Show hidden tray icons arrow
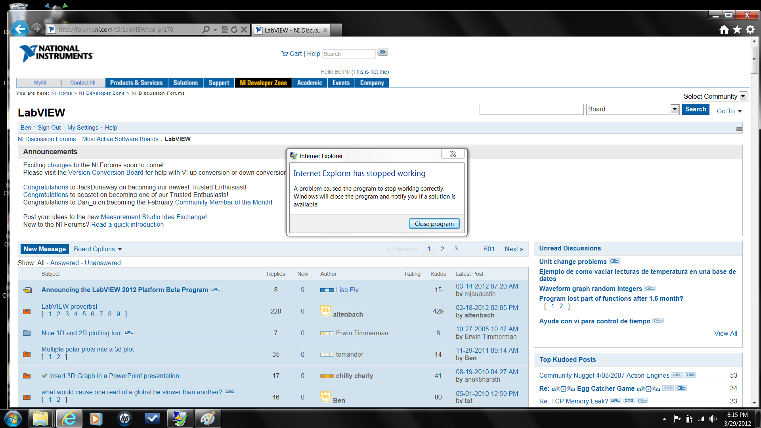 pyautogui.click(x=664, y=419)
